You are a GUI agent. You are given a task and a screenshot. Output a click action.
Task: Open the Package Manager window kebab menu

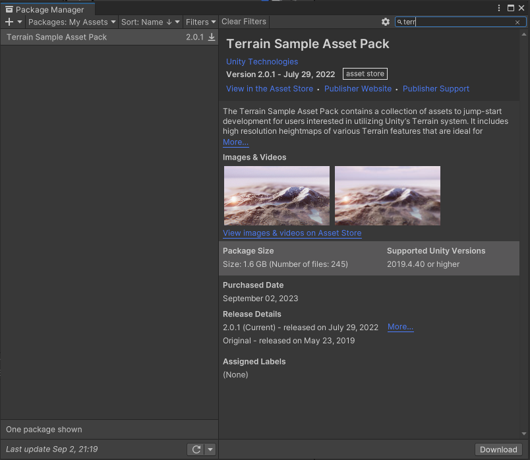point(499,8)
